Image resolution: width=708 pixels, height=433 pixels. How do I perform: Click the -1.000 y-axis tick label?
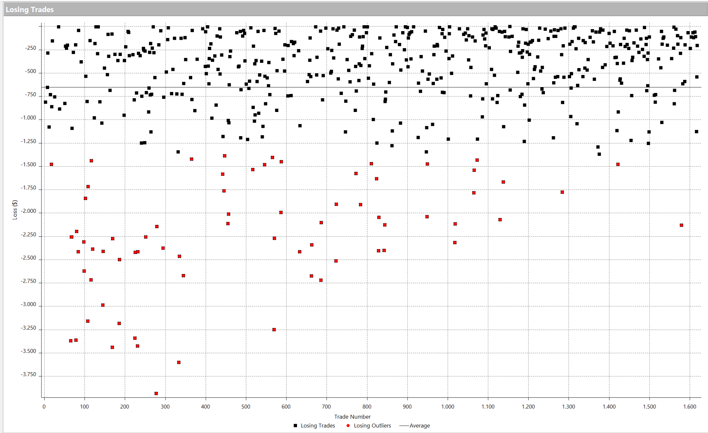28,118
